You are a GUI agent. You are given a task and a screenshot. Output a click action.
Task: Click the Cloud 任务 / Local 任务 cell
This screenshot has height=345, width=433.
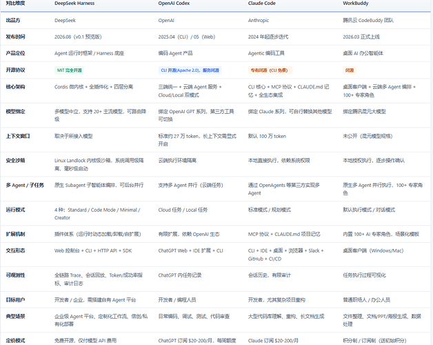click(x=183, y=210)
